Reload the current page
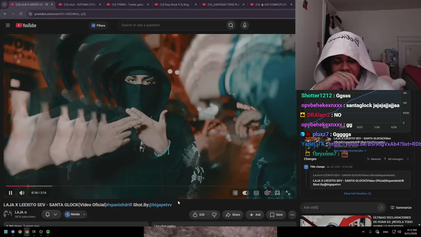 pyautogui.click(x=21, y=14)
